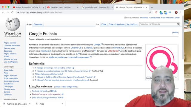Open the Editar tab
The height and width of the screenshot is (107, 191).
coord(104,24)
